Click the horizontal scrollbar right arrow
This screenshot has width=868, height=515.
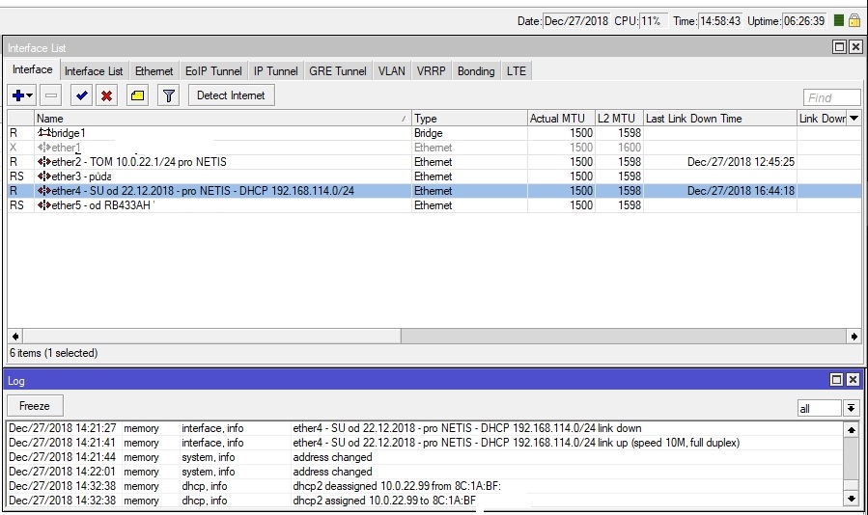[x=854, y=336]
